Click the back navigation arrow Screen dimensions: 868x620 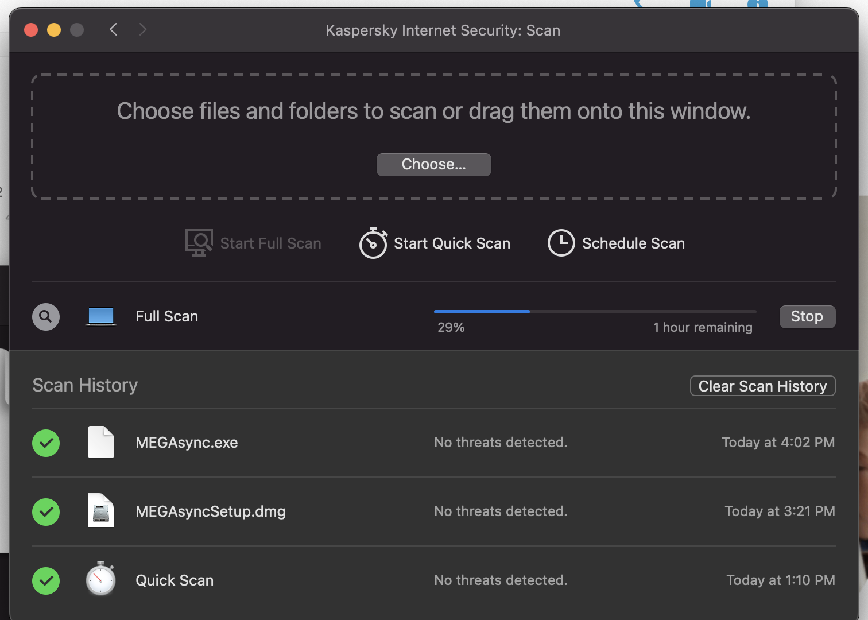[x=113, y=29]
